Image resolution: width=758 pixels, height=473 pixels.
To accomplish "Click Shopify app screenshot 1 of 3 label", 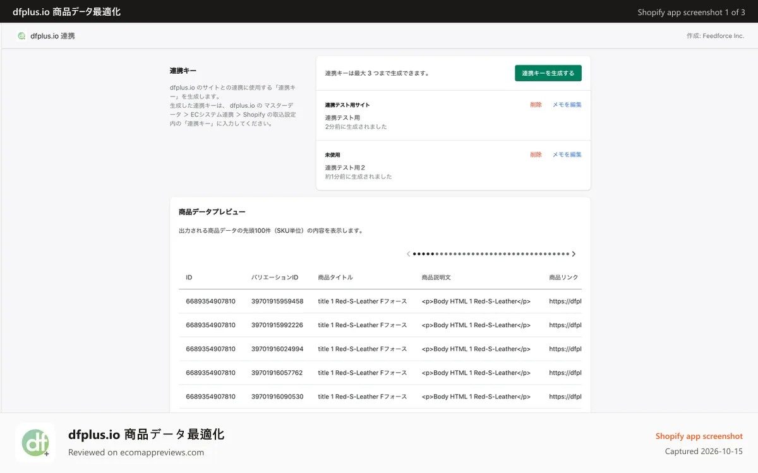I will click(x=691, y=12).
